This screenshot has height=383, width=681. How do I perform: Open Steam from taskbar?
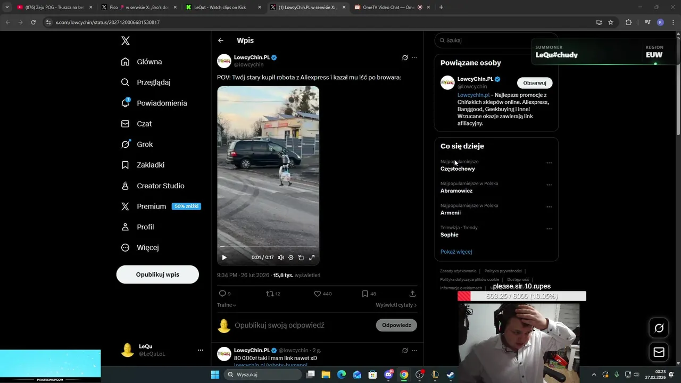pyautogui.click(x=450, y=374)
